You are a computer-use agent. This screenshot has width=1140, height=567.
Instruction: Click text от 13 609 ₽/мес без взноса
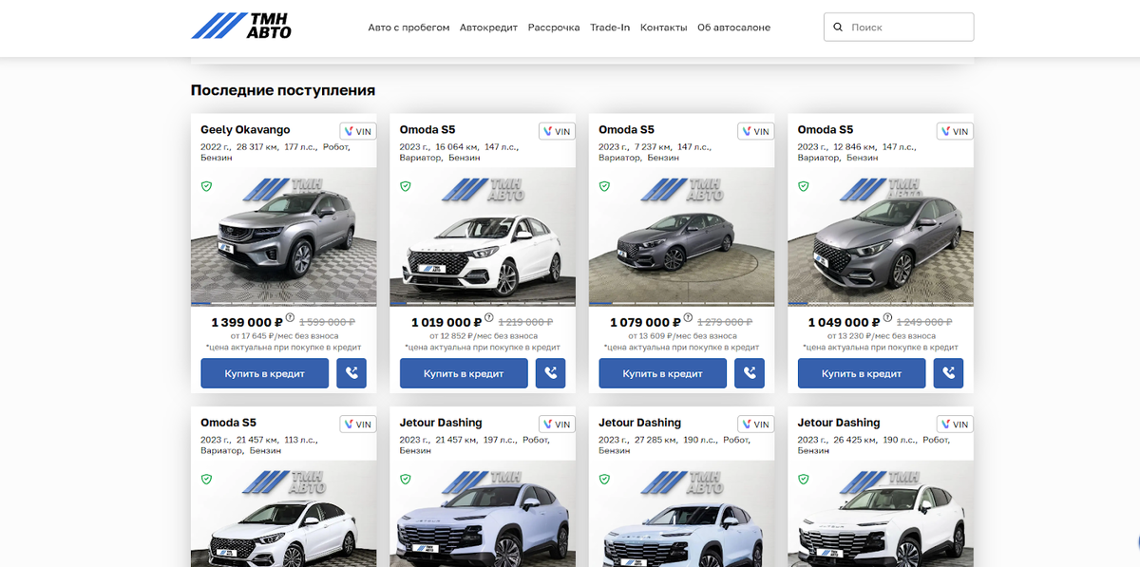tap(681, 336)
